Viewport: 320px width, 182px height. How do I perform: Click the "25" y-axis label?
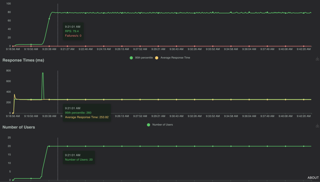9,138
